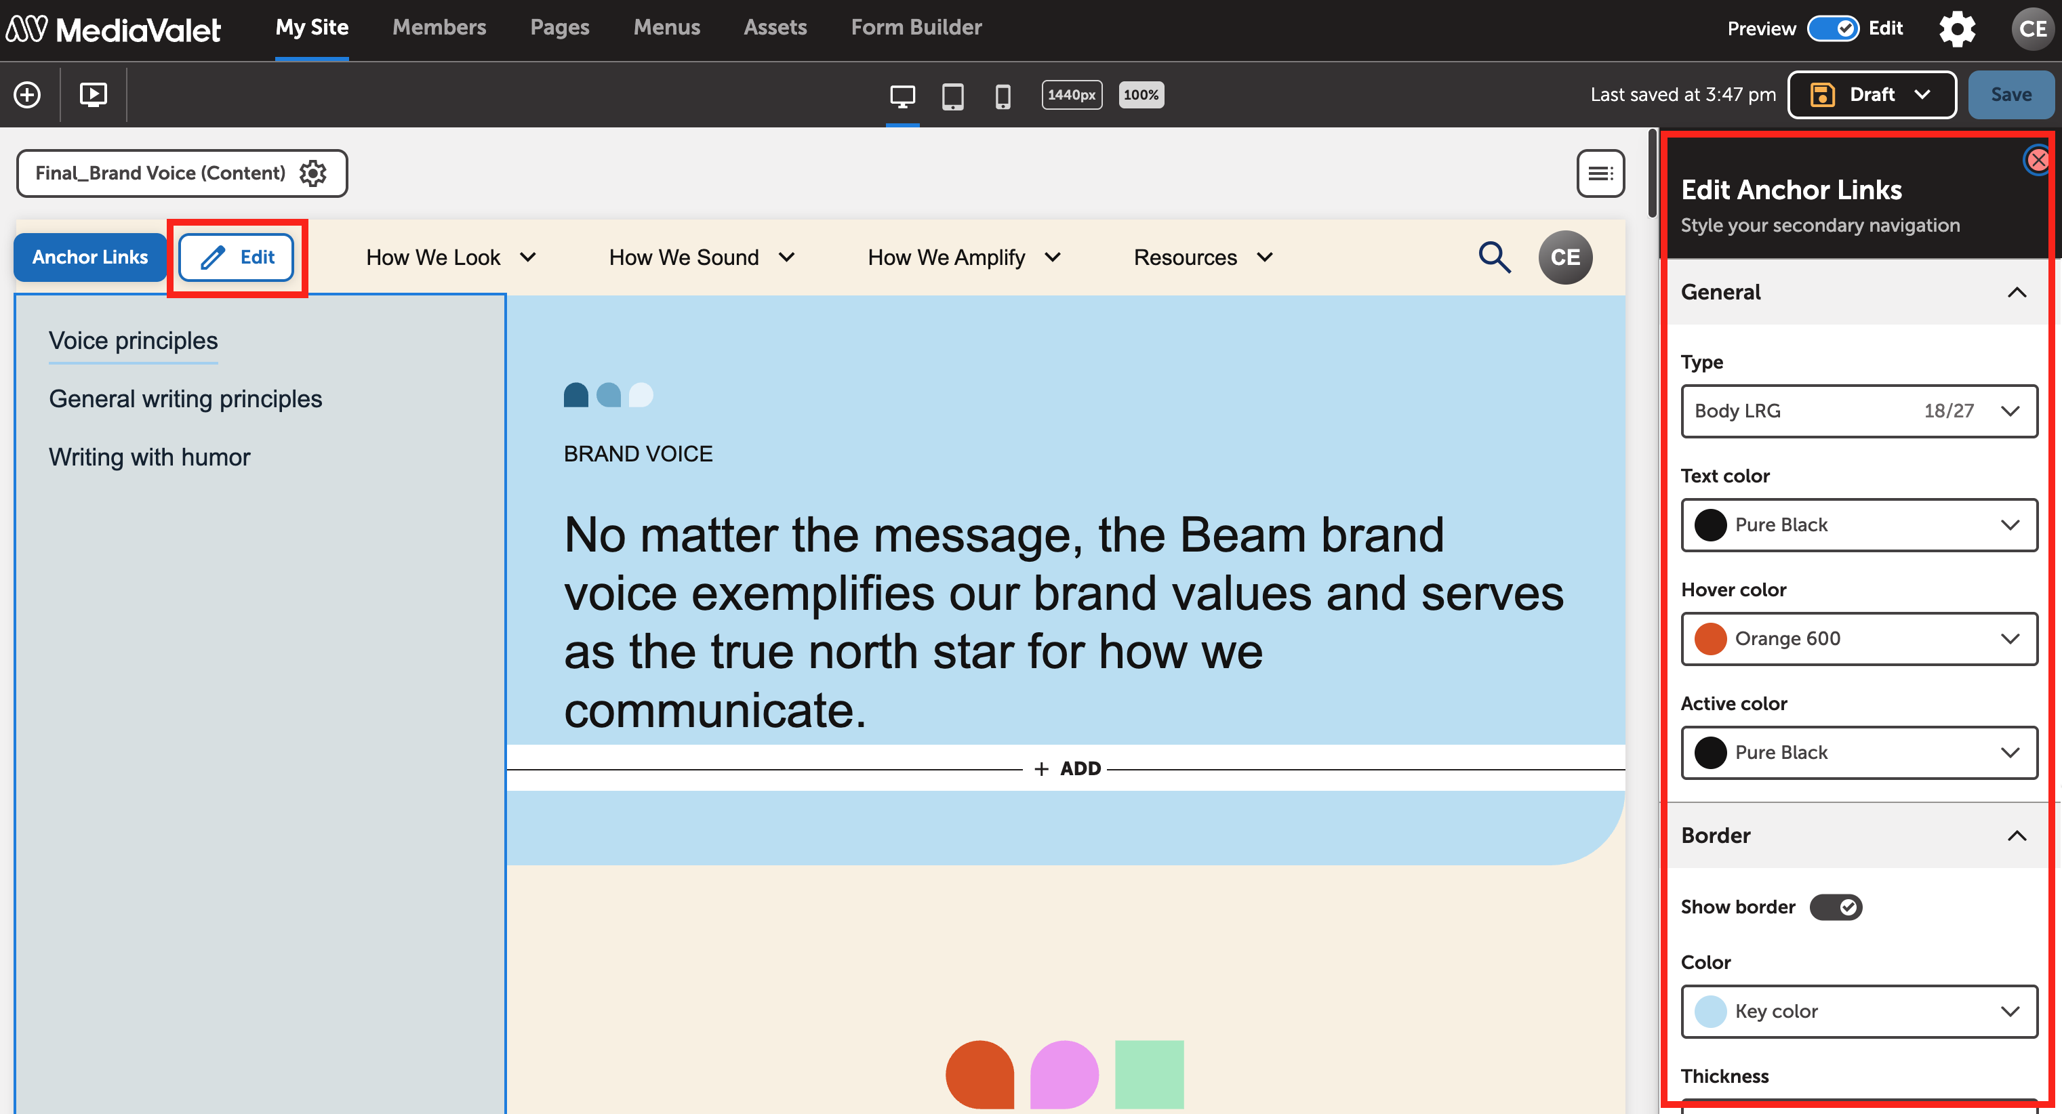Click the ADD section button
The image size is (2062, 1114).
pos(1067,768)
